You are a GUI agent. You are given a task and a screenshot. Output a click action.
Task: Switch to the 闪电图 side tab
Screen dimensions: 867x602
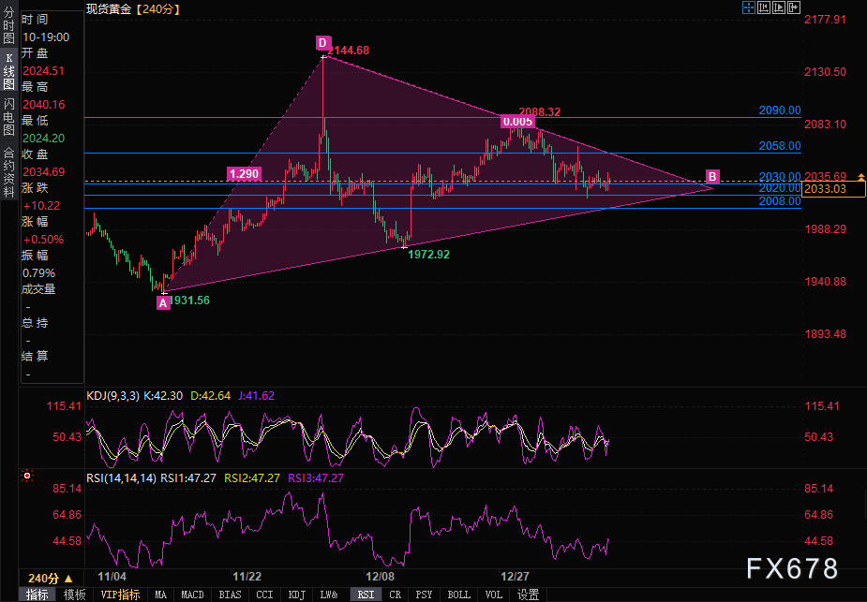[8, 115]
